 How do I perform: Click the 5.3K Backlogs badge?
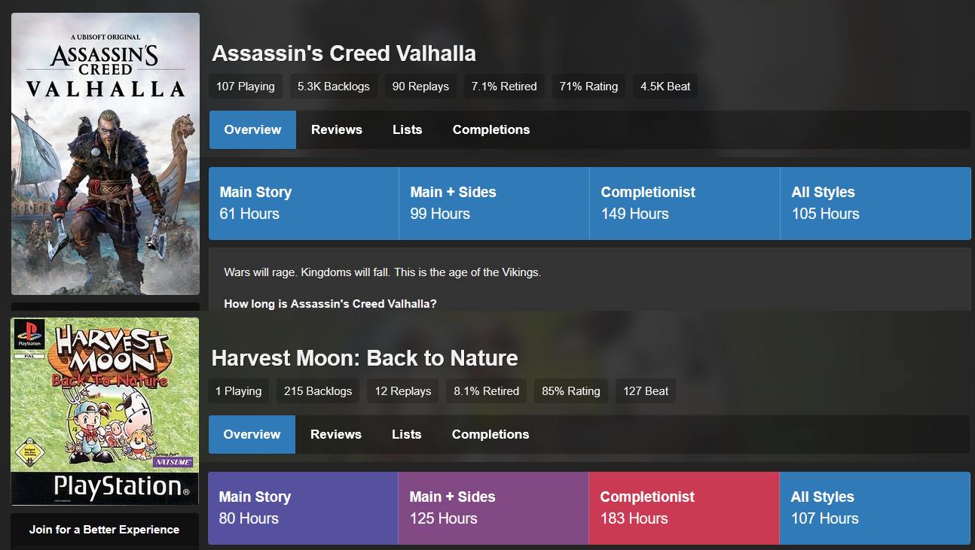pyautogui.click(x=334, y=87)
